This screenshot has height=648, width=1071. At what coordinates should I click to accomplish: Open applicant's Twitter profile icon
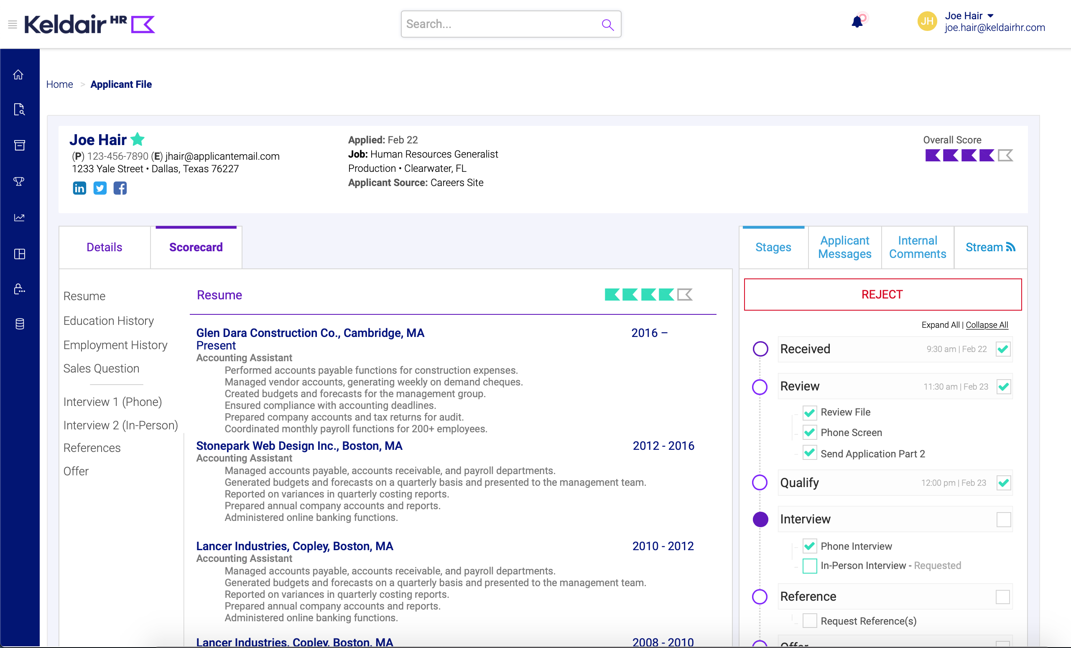tap(100, 188)
